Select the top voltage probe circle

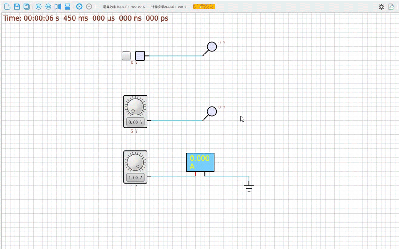click(212, 47)
